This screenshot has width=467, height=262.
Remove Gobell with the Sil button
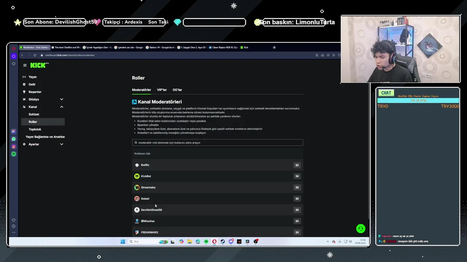297,199
